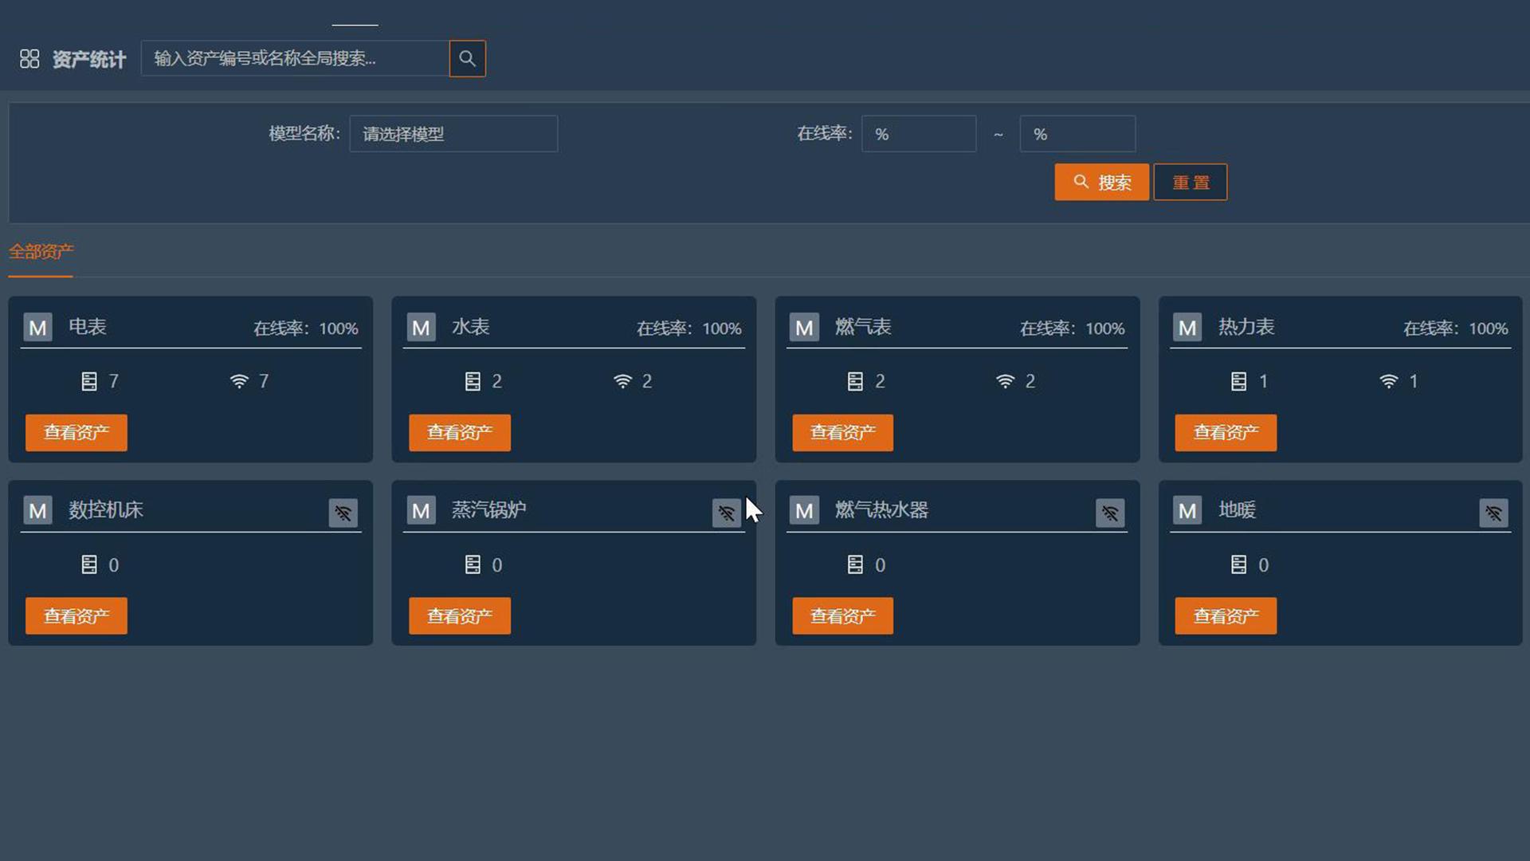1530x861 pixels.
Task: Click the 电表 card title
Action: (x=88, y=327)
